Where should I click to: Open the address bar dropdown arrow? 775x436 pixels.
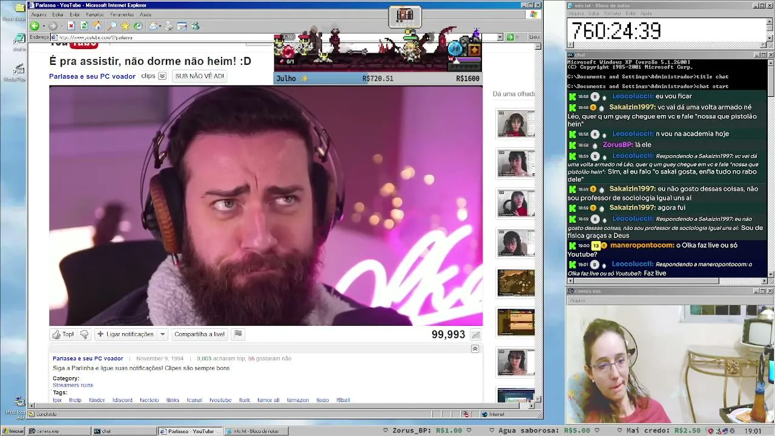coord(500,37)
